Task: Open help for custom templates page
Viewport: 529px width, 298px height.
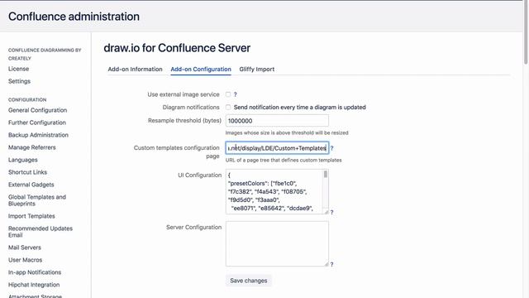Action: click(x=331, y=148)
